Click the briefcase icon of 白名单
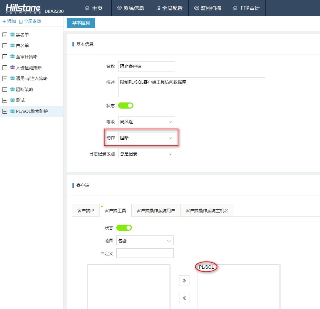Image resolution: width=320 pixels, height=309 pixels. [12, 45]
